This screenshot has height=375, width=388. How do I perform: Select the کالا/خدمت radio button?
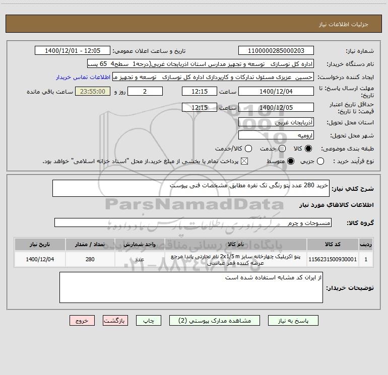(x=248, y=148)
